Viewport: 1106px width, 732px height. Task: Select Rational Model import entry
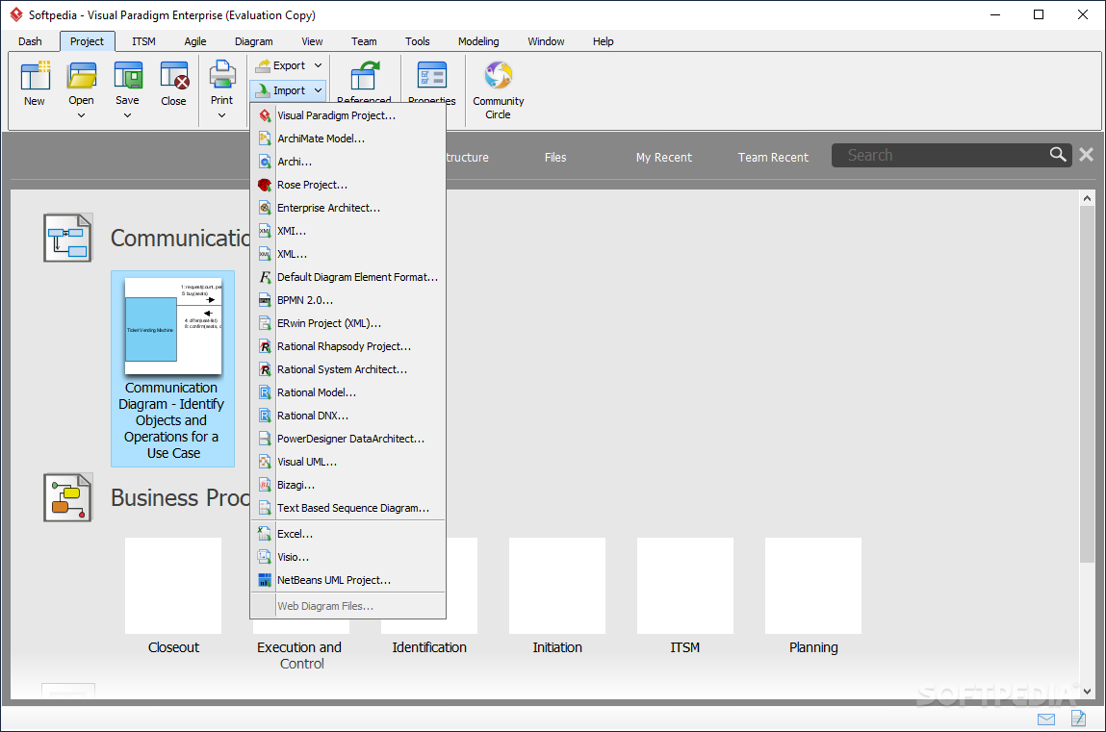(347, 392)
